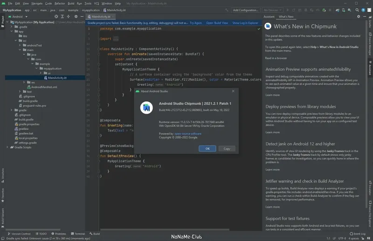Toggle the Device File Explorer side button
The height and width of the screenshot is (241, 373).
370,214
